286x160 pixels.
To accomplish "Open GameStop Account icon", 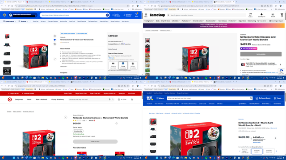I will 273,15.
